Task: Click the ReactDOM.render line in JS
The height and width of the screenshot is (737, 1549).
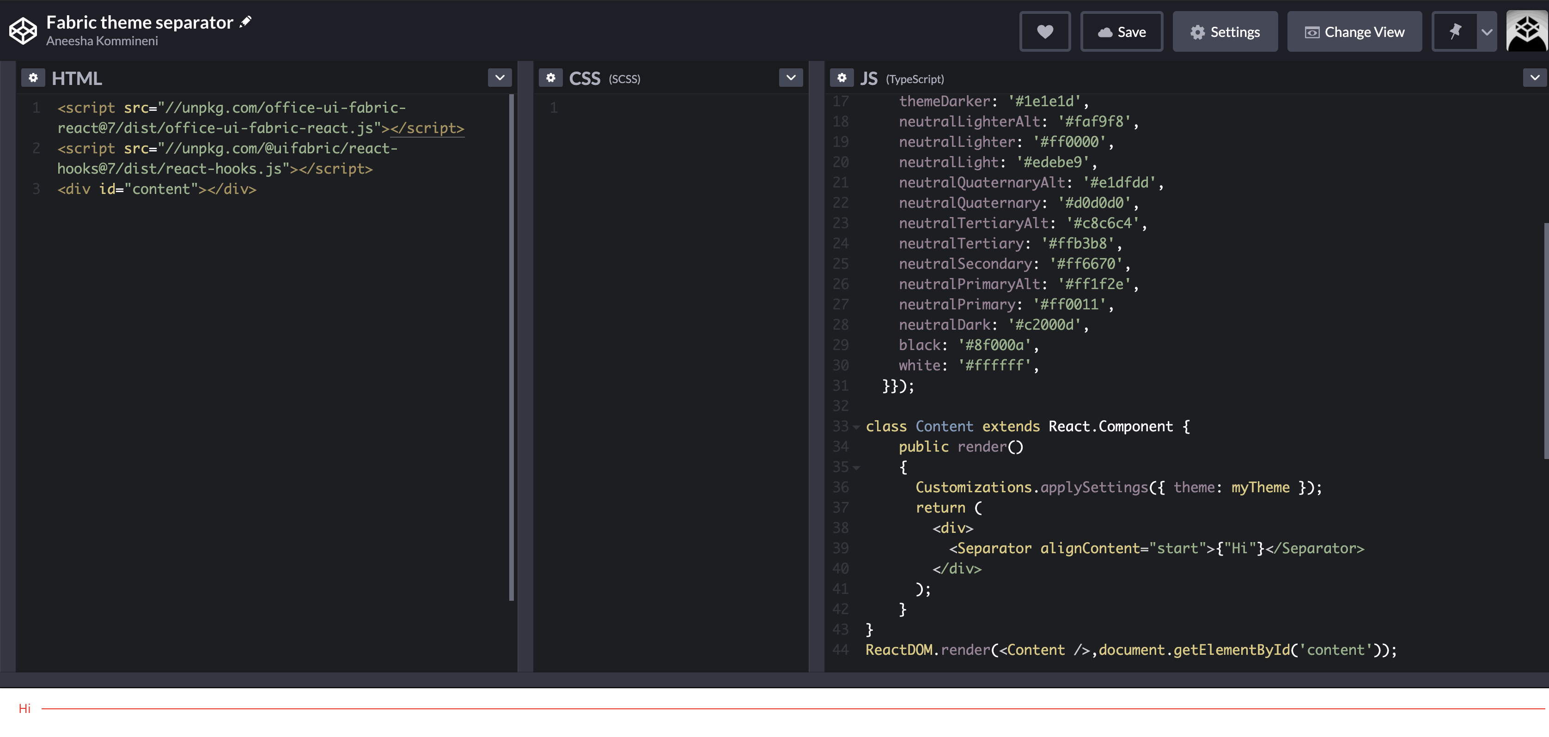Action: pos(1130,650)
